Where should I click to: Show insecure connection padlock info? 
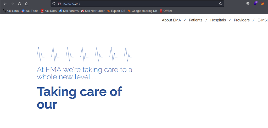(x=59, y=4)
